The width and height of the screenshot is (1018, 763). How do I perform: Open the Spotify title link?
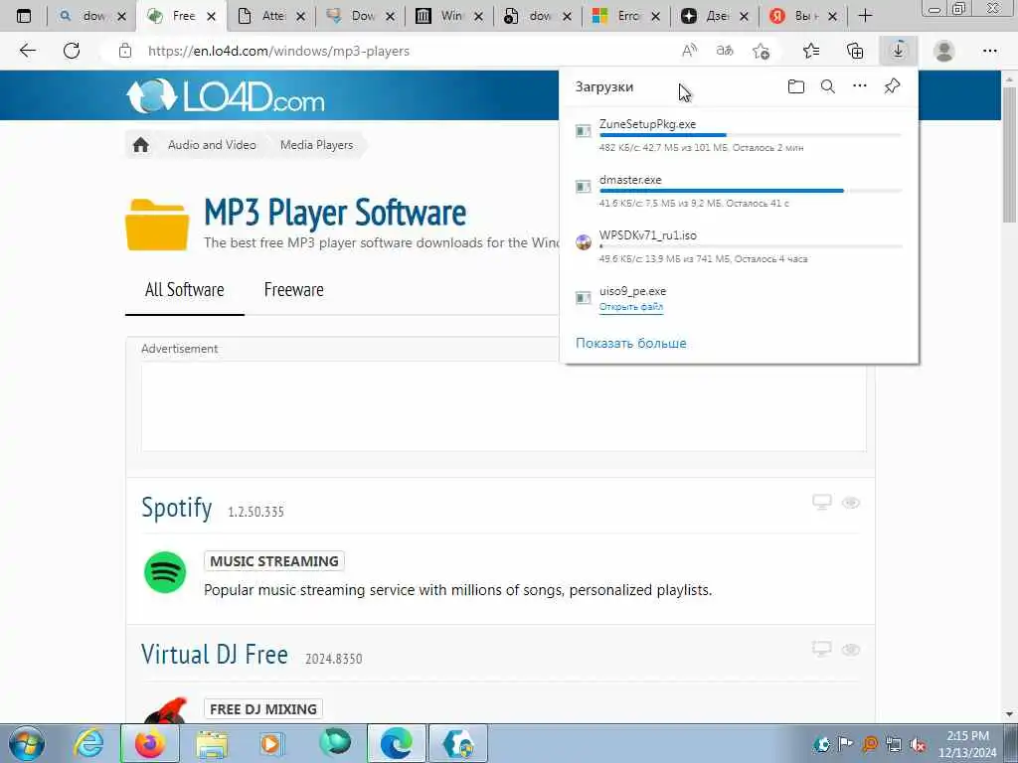[x=177, y=508]
